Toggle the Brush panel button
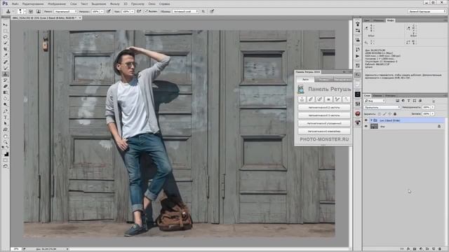The image size is (449, 252). pos(31,11)
